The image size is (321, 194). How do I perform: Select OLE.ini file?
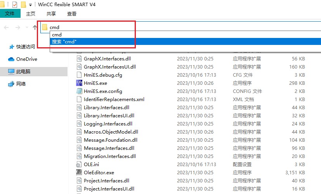(x=91, y=165)
